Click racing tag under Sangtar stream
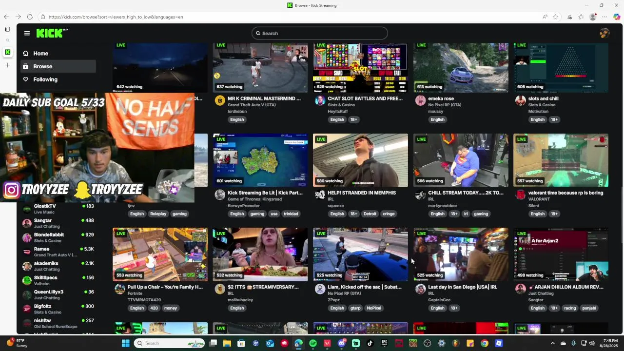Image resolution: width=624 pixels, height=351 pixels. click(x=570, y=308)
